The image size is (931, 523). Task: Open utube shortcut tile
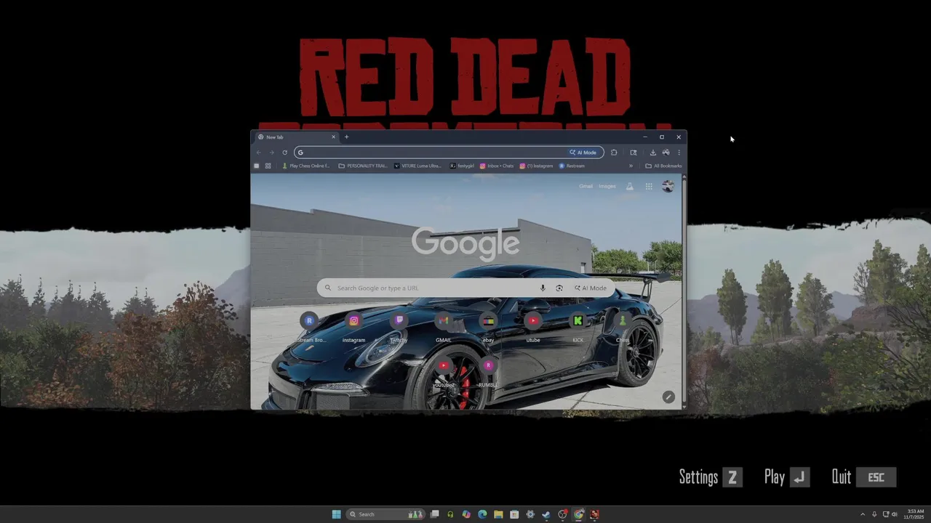(x=533, y=327)
